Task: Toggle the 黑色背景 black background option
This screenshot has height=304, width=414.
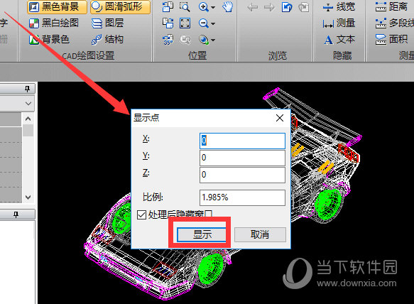Action: click(57, 7)
